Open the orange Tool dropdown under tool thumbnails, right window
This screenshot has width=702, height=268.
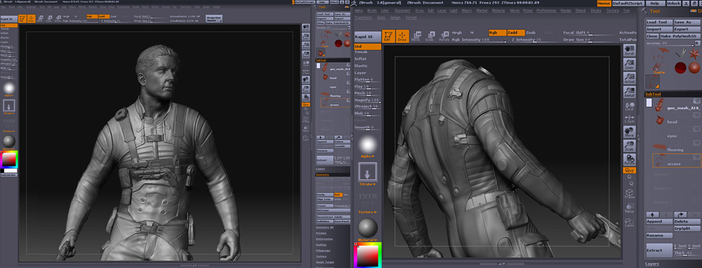click(x=659, y=73)
